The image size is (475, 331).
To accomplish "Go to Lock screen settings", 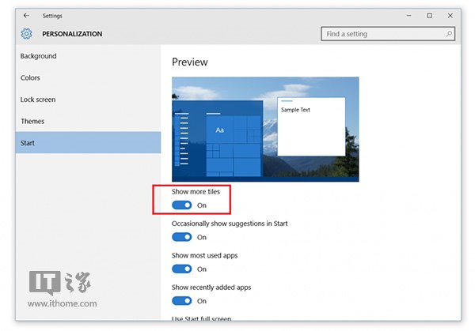I will [x=37, y=100].
